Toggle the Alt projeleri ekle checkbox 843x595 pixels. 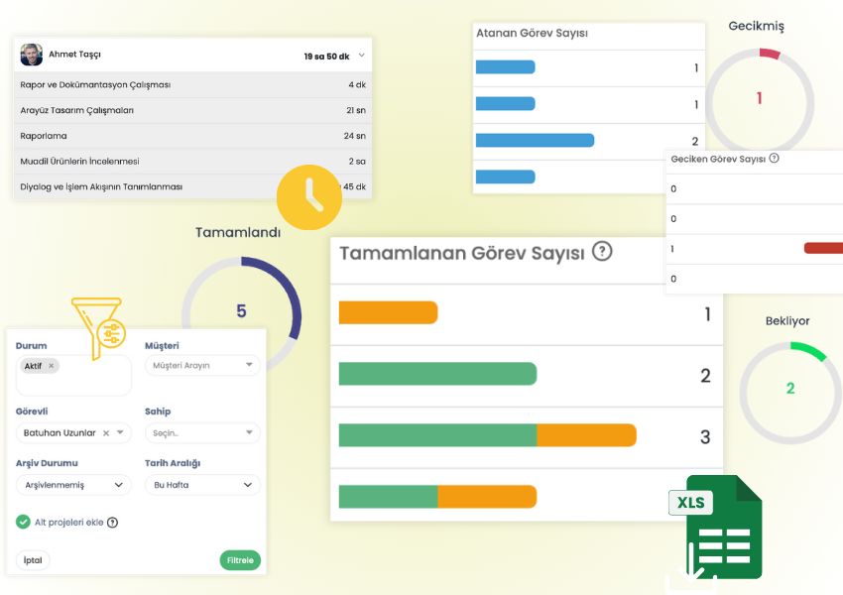coord(23,523)
